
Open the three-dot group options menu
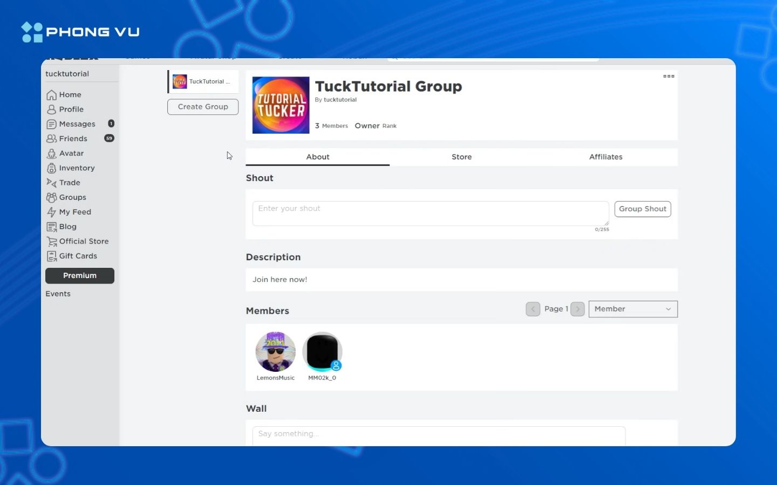pos(669,77)
